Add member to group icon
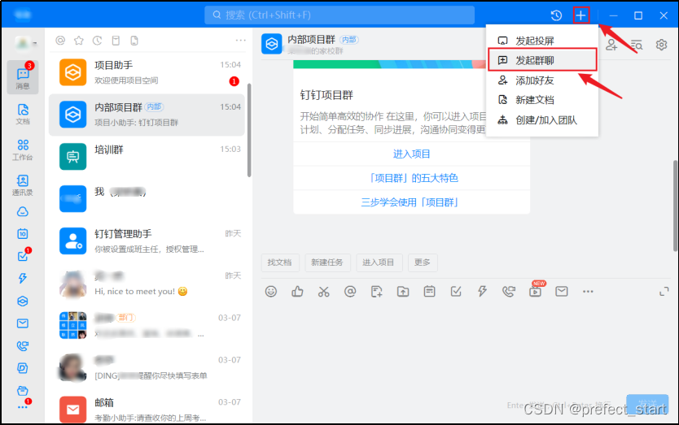679x425 pixels. (611, 45)
